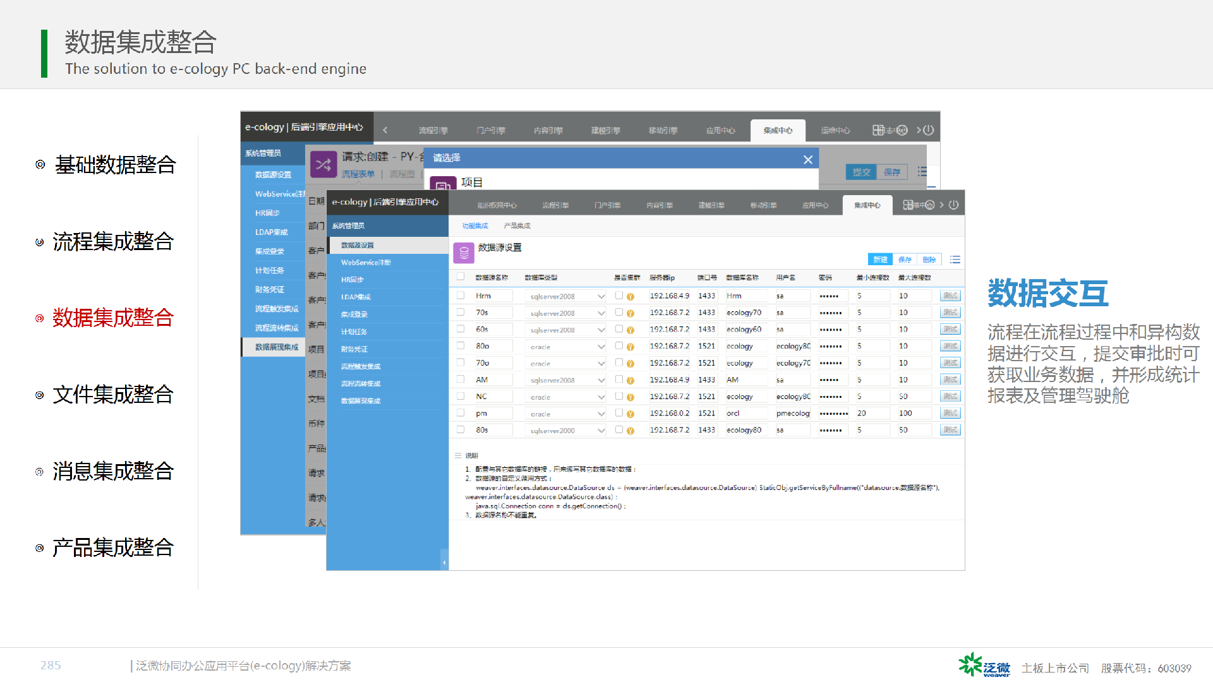Click the back arrow in back window nav bar
This screenshot has height=682, width=1213.
click(x=385, y=130)
